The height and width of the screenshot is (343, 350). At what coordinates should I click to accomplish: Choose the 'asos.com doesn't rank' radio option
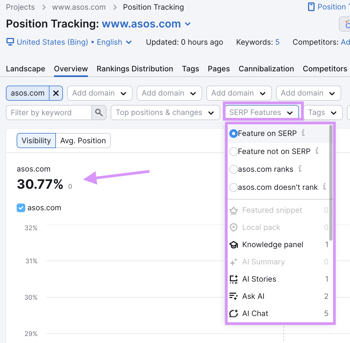point(234,187)
